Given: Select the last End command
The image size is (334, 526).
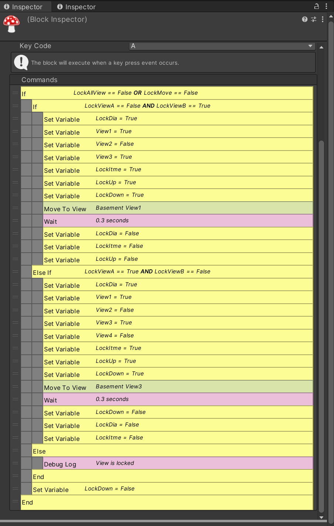Looking at the screenshot, I should [x=167, y=502].
